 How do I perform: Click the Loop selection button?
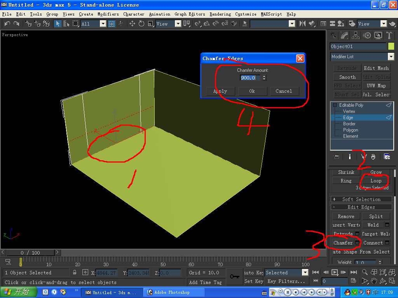pyautogui.click(x=376, y=181)
